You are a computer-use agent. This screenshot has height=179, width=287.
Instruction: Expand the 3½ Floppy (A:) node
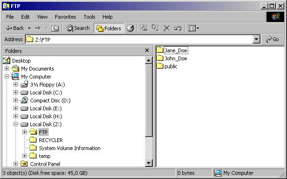(x=15, y=85)
